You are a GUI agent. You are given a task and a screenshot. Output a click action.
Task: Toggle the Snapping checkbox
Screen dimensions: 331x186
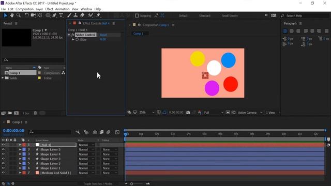(x=137, y=16)
